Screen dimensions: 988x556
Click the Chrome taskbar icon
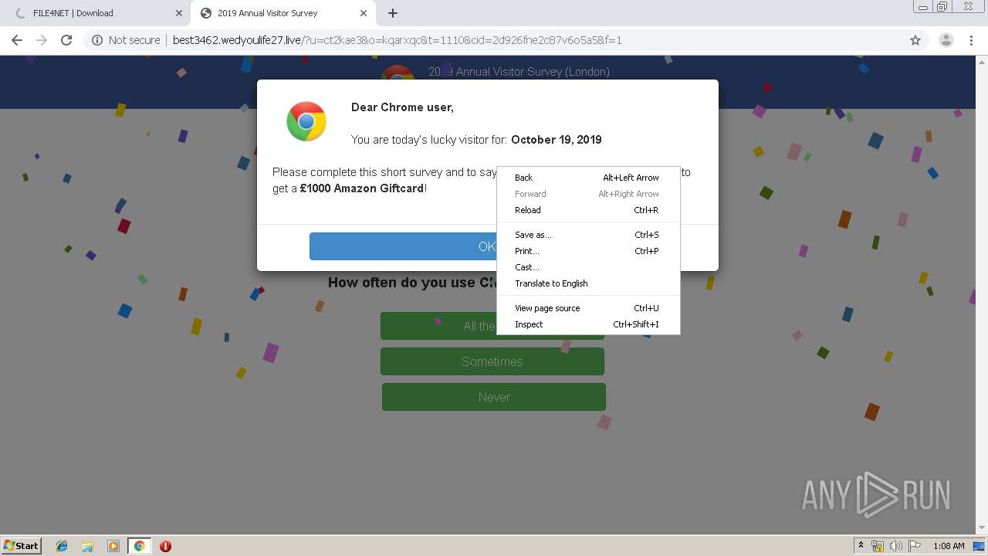click(139, 546)
